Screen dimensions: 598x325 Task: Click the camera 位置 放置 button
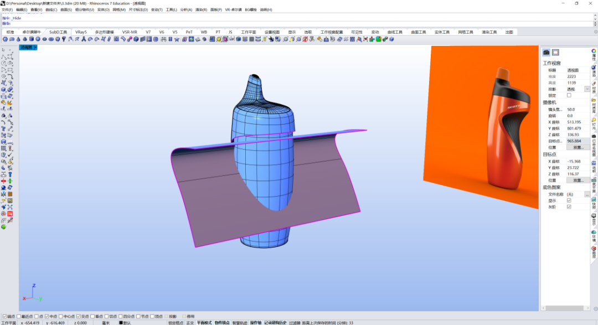pos(578,147)
